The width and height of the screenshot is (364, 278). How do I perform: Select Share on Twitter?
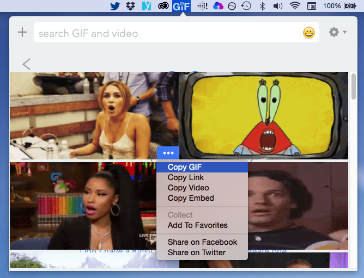(196, 252)
